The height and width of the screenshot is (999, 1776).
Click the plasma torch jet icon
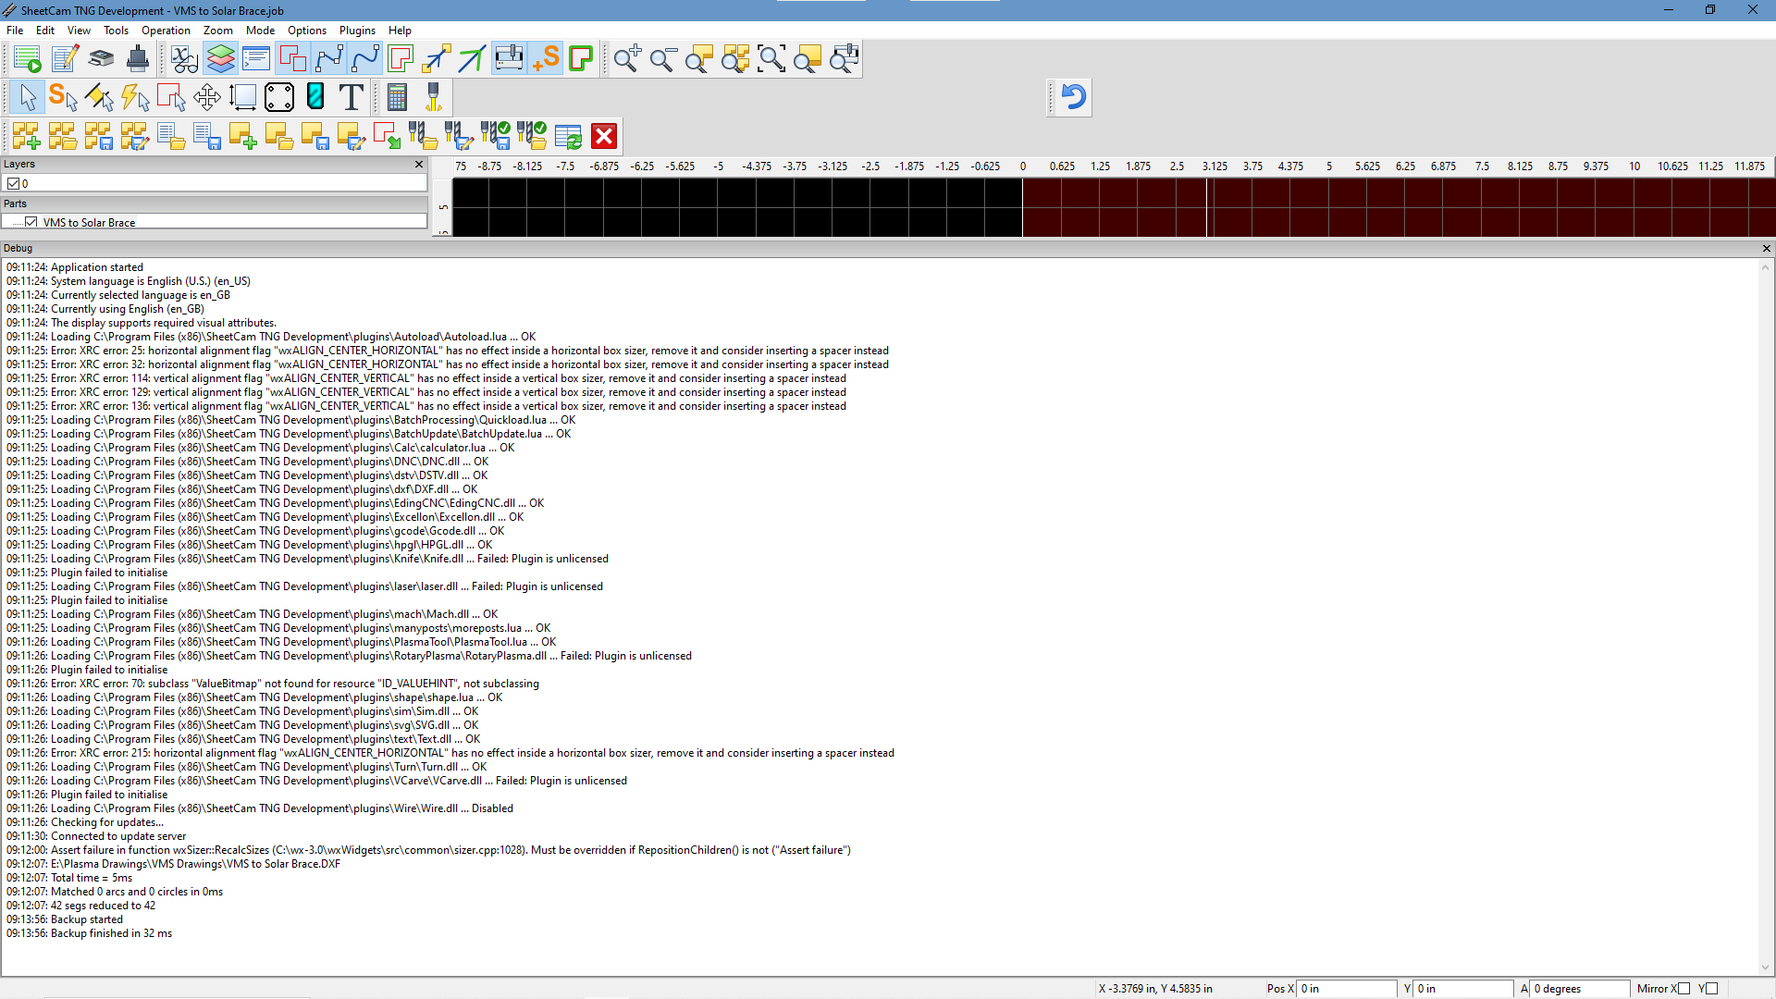click(x=433, y=97)
